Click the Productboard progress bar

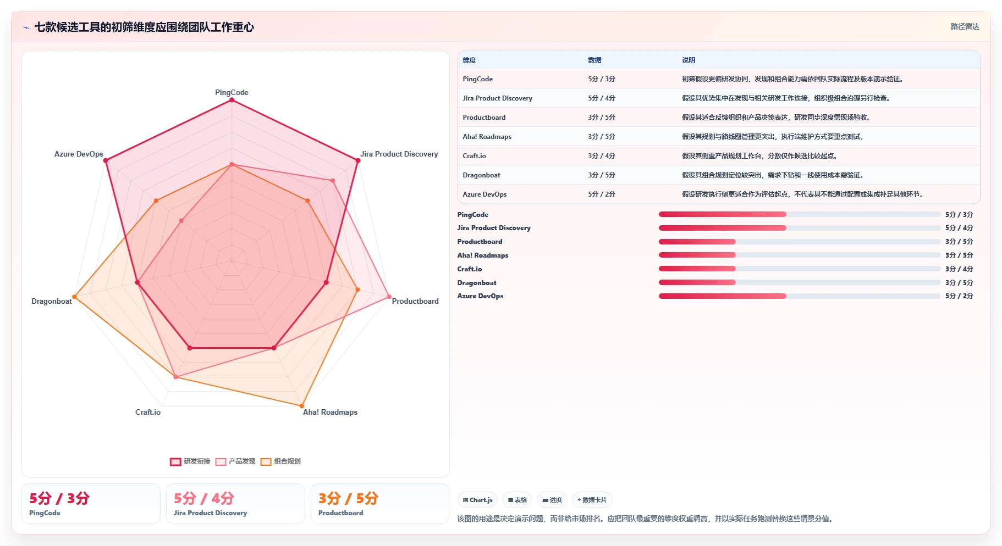[799, 242]
